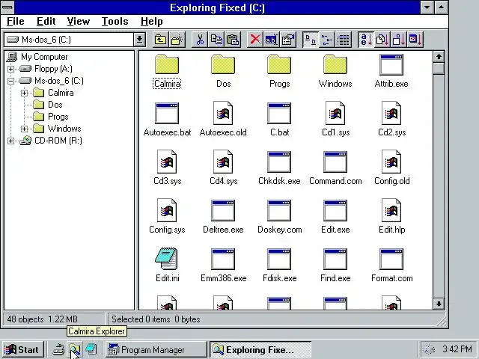Viewport: 479px width, 359px height.
Task: Expand the CD-ROM (R:) tree node
Action: pyautogui.click(x=10, y=141)
